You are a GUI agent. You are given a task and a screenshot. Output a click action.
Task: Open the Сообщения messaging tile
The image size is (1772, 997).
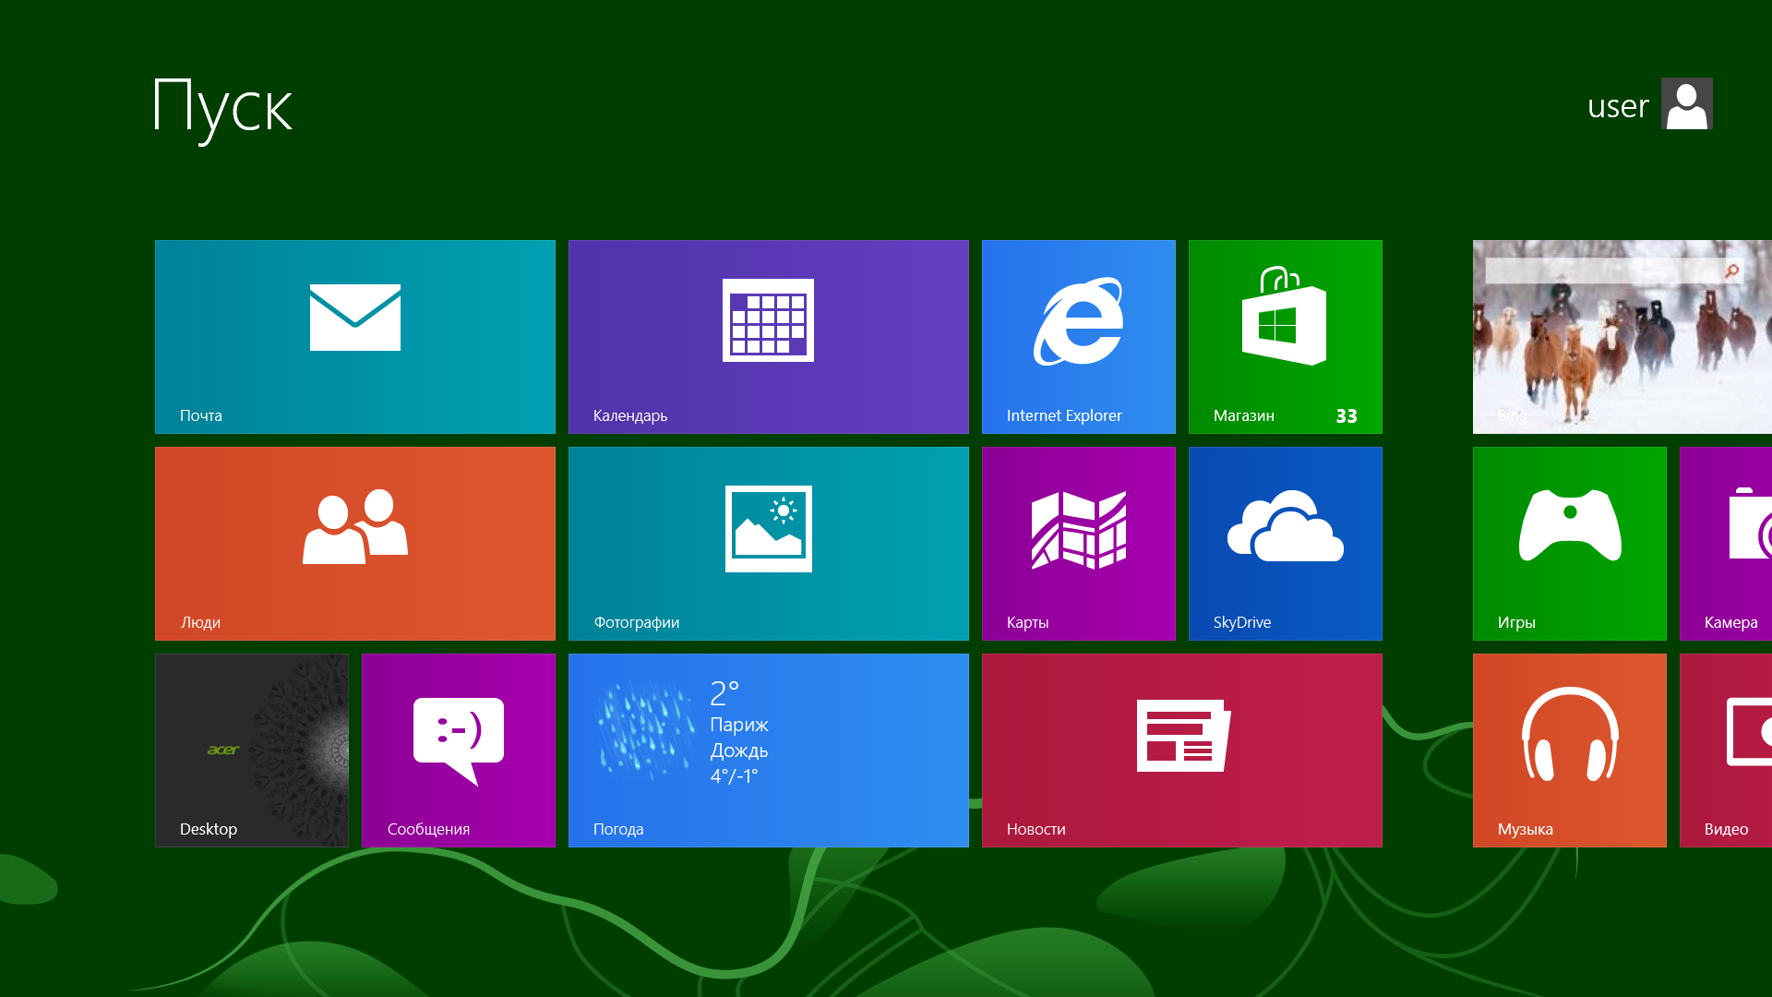click(459, 751)
